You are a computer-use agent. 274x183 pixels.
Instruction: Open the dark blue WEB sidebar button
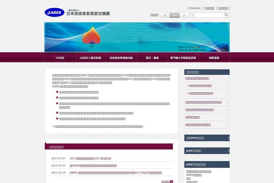pos(207,138)
